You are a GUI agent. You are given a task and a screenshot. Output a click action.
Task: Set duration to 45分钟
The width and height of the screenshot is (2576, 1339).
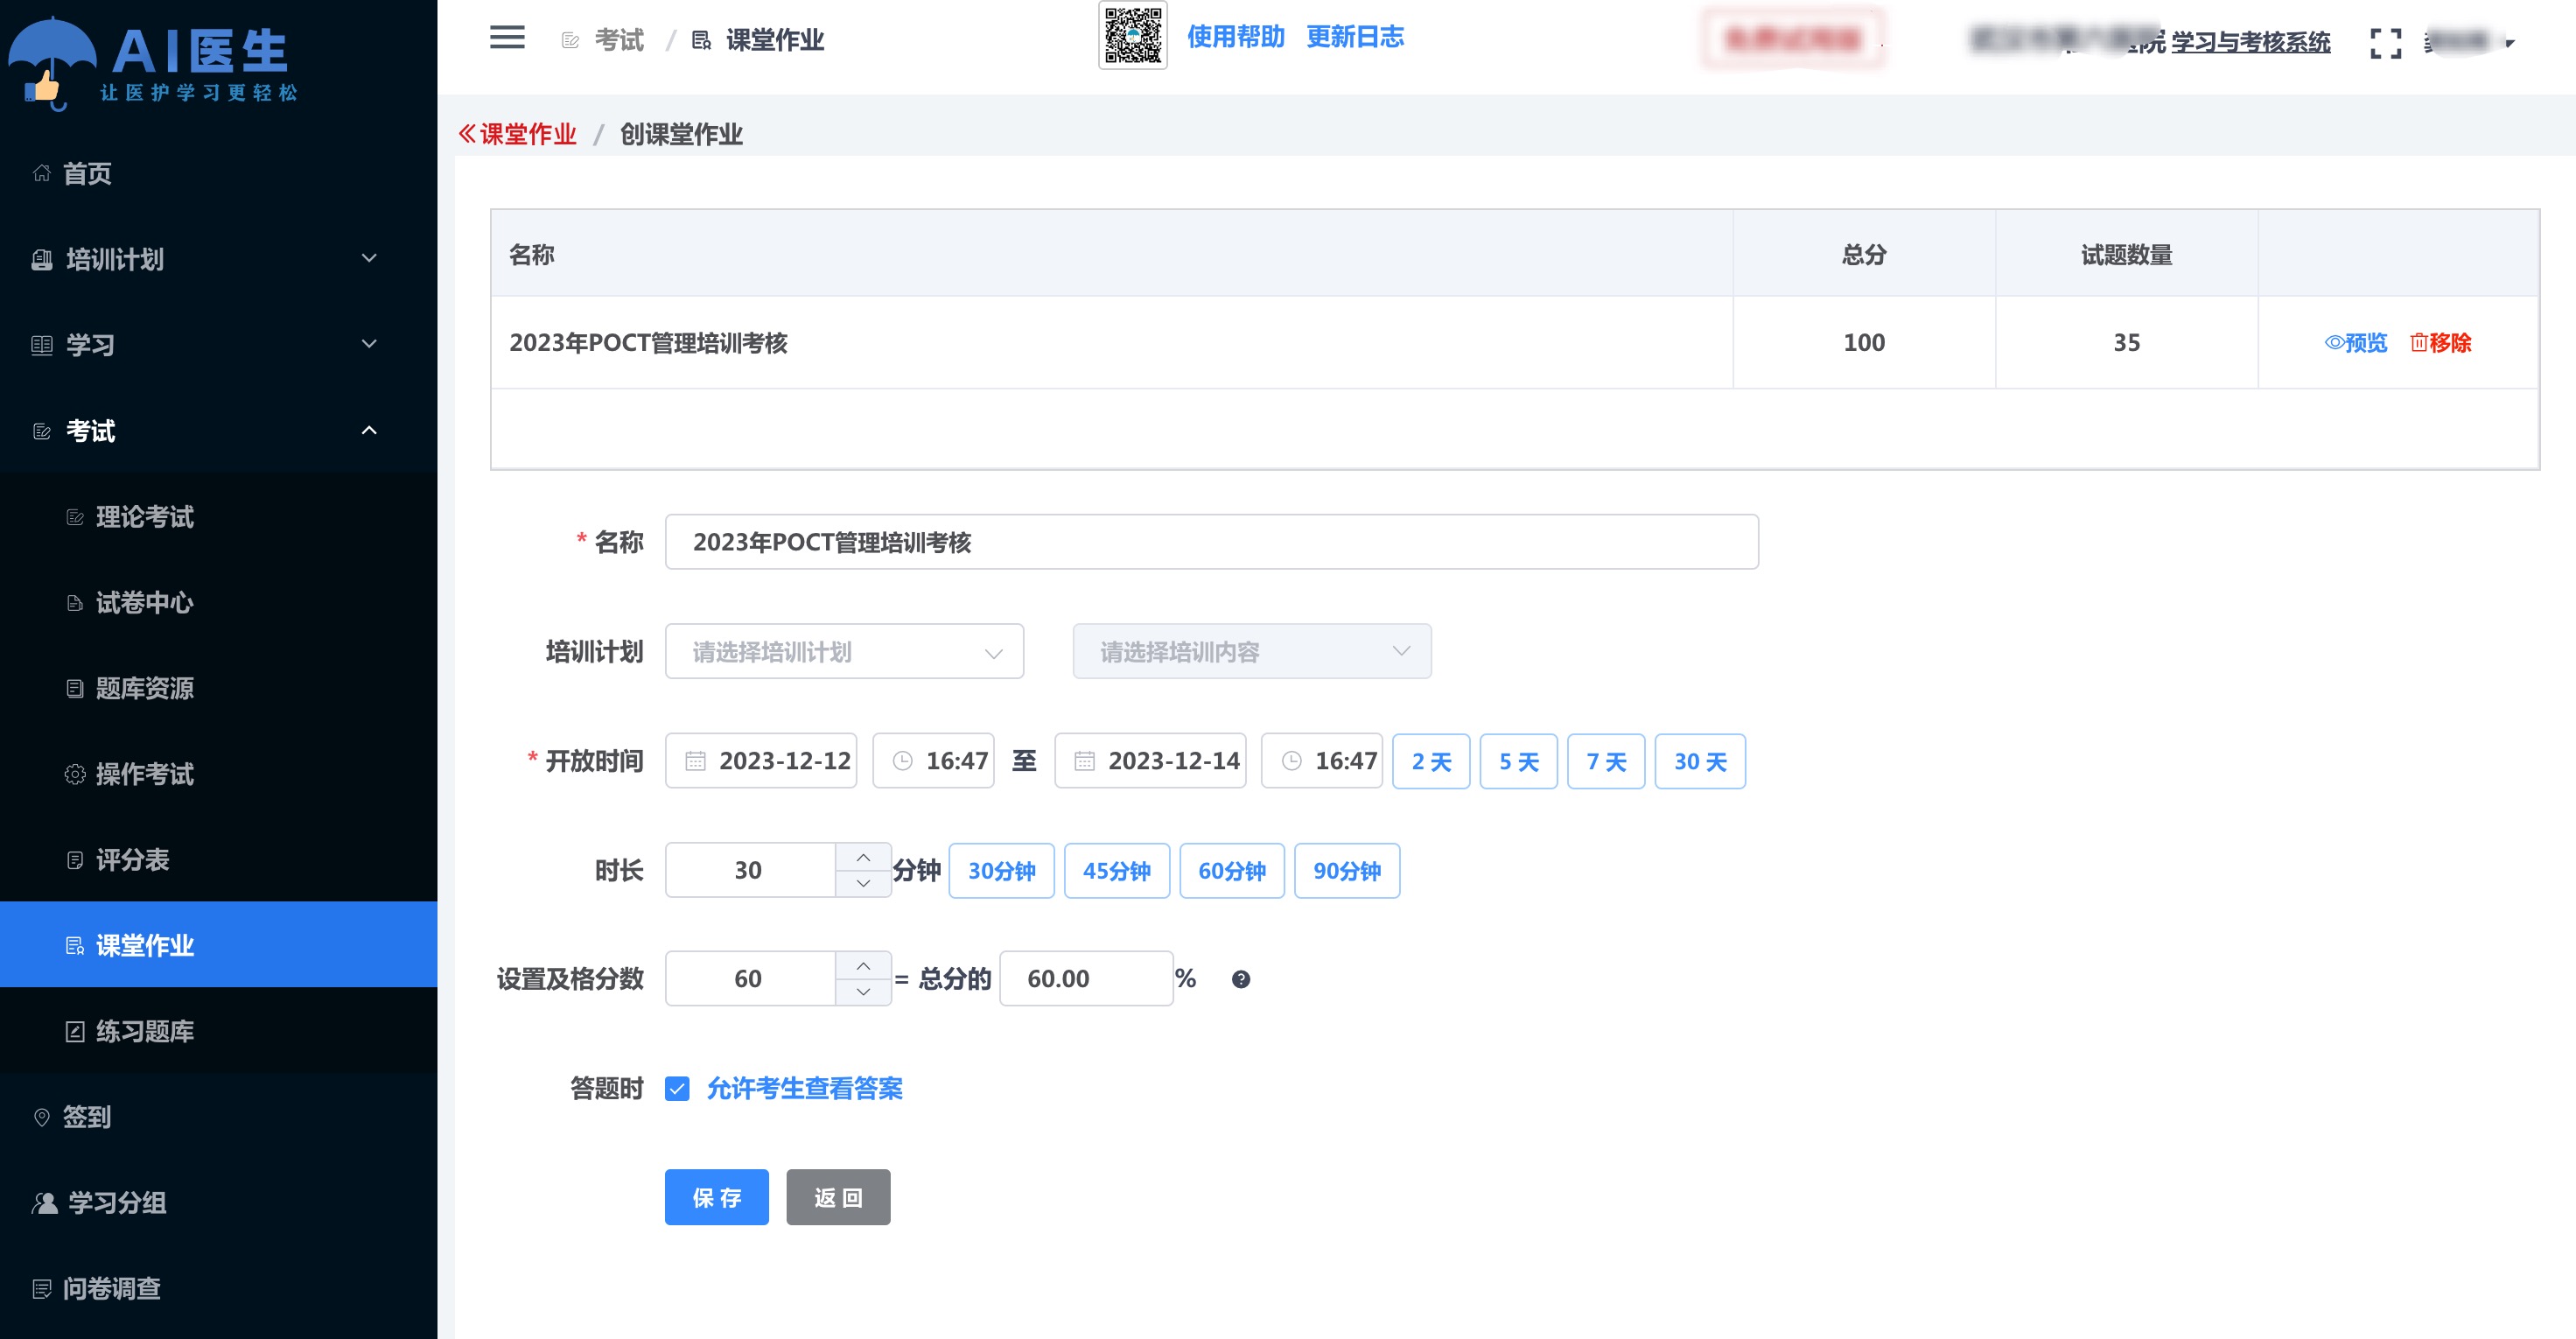1116,870
